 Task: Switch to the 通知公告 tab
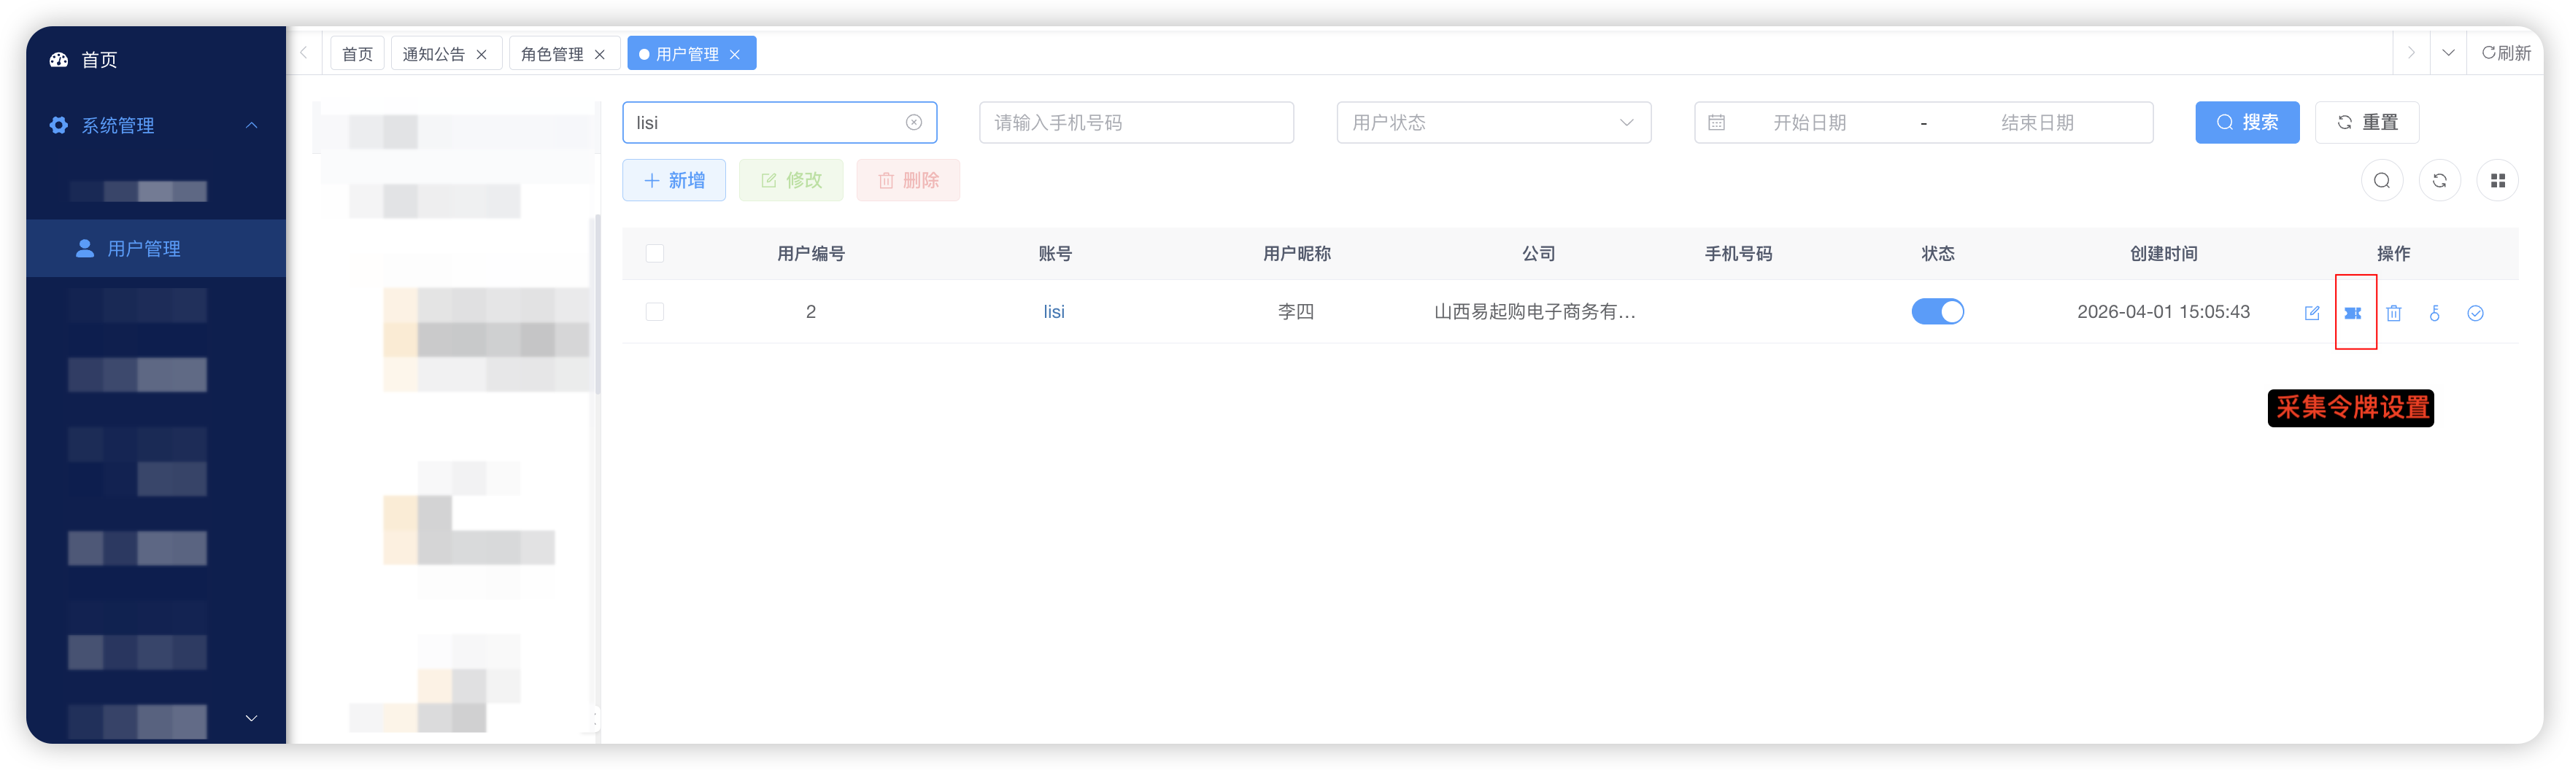[433, 54]
